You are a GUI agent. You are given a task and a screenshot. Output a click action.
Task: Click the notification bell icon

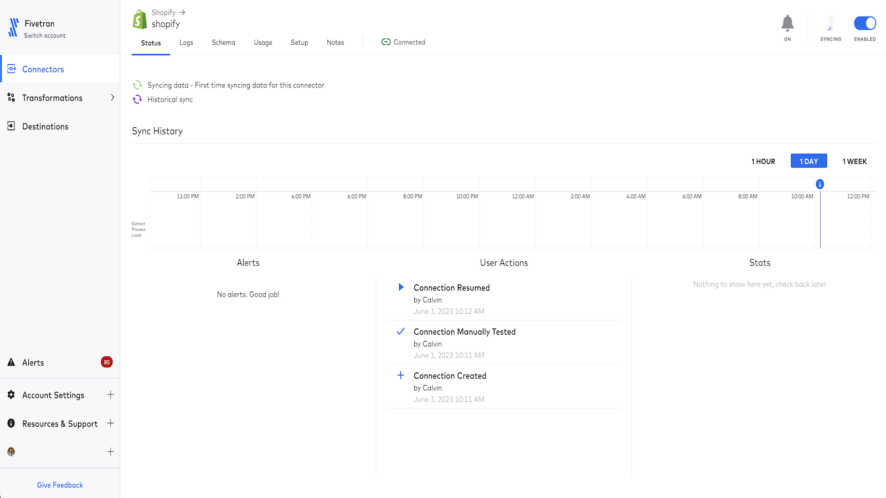coord(787,23)
